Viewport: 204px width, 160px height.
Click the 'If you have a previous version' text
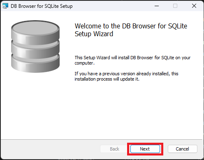126,76
